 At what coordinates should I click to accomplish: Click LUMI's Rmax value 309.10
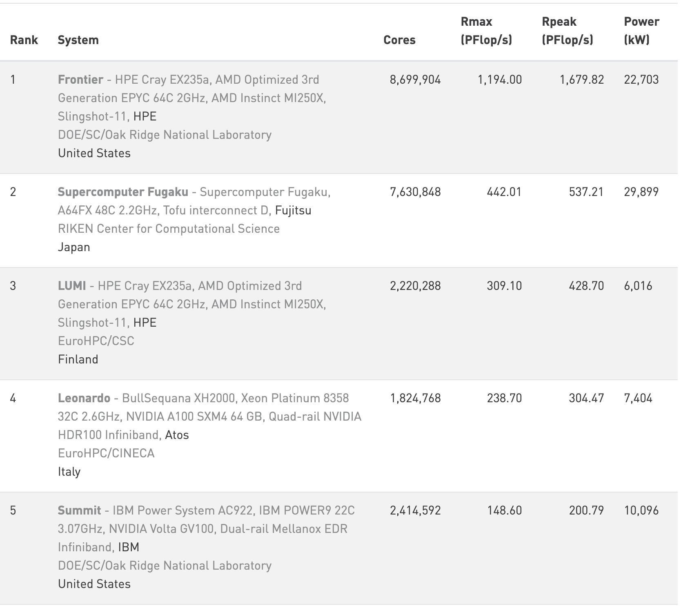pos(504,286)
